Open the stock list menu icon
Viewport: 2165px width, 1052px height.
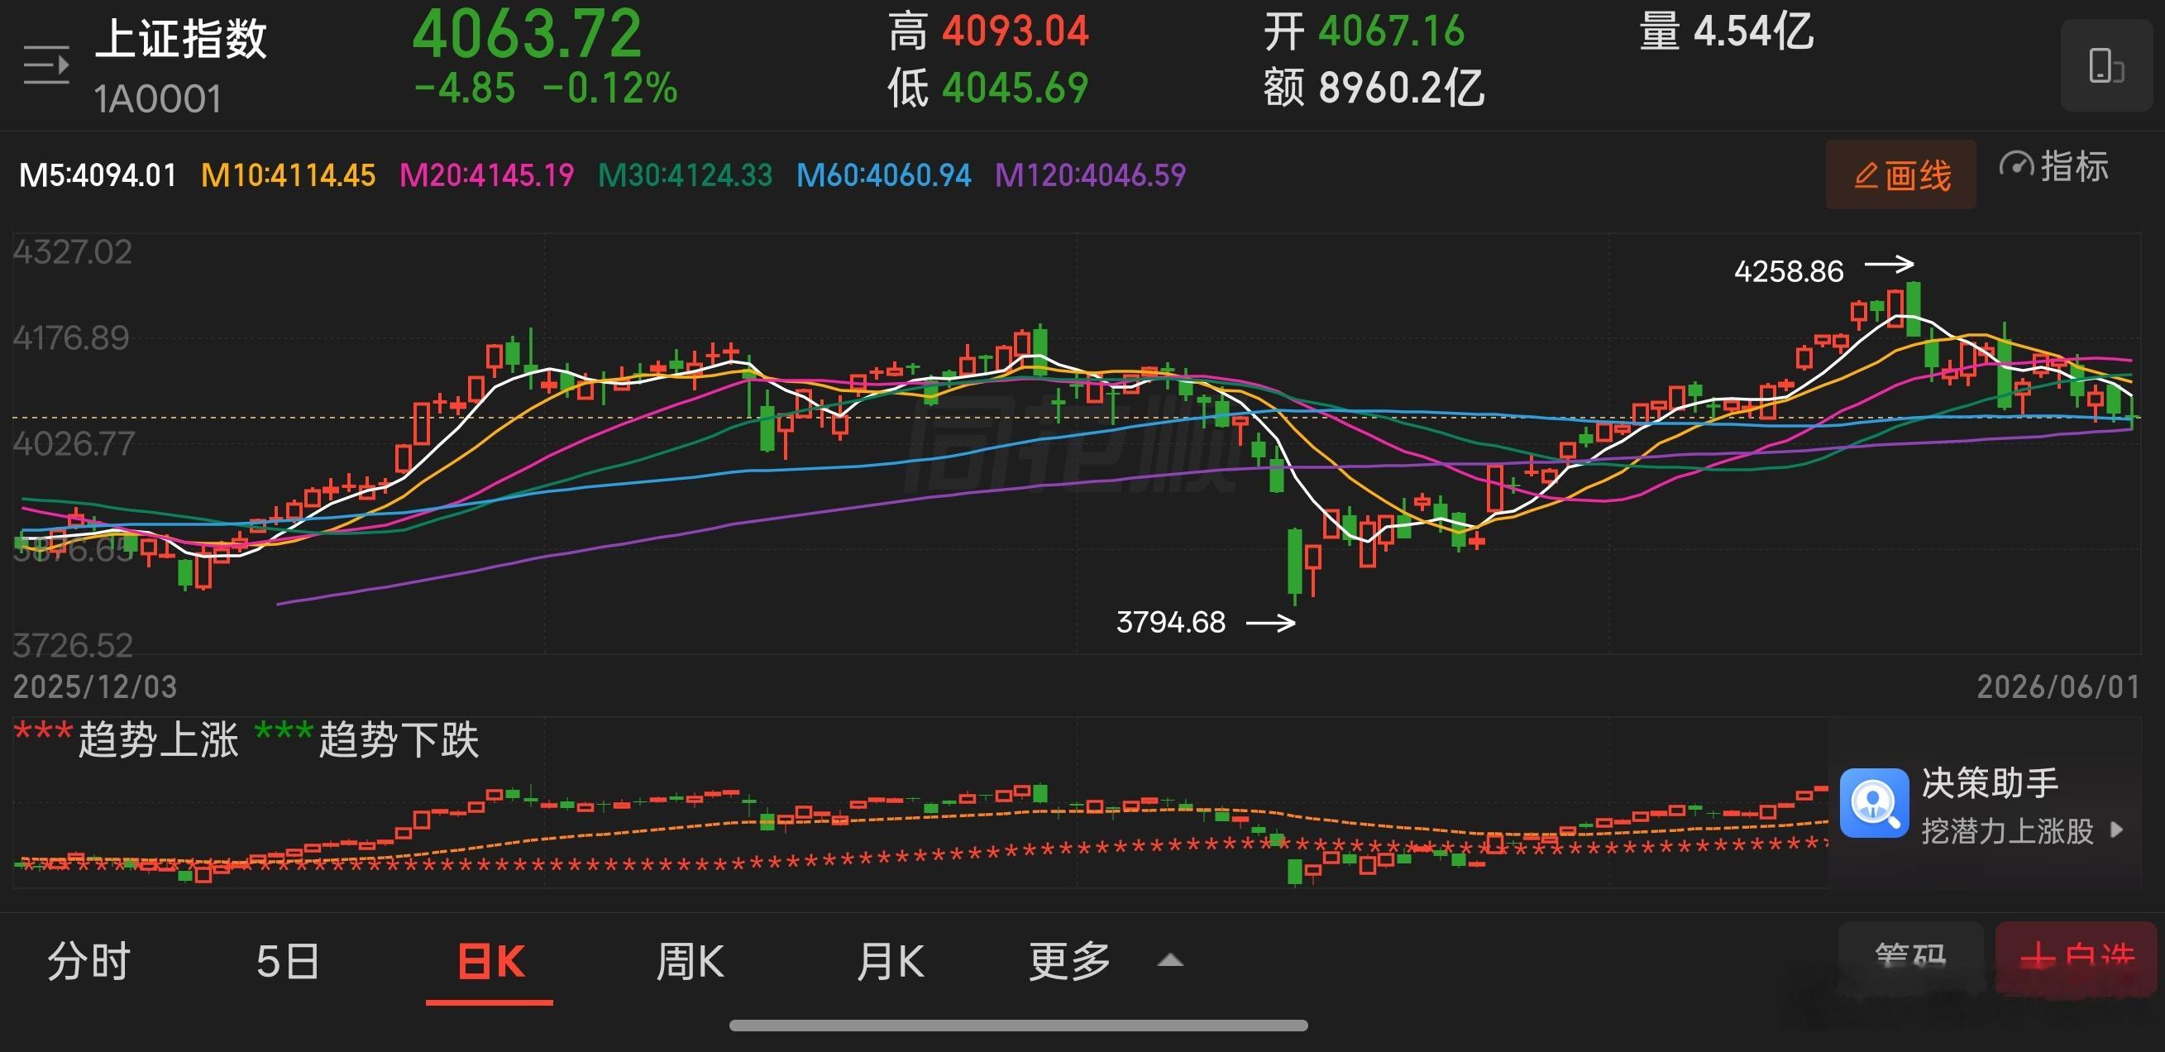coord(46,65)
